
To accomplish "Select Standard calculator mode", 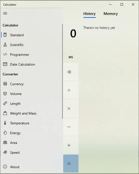I will pos(31,35).
